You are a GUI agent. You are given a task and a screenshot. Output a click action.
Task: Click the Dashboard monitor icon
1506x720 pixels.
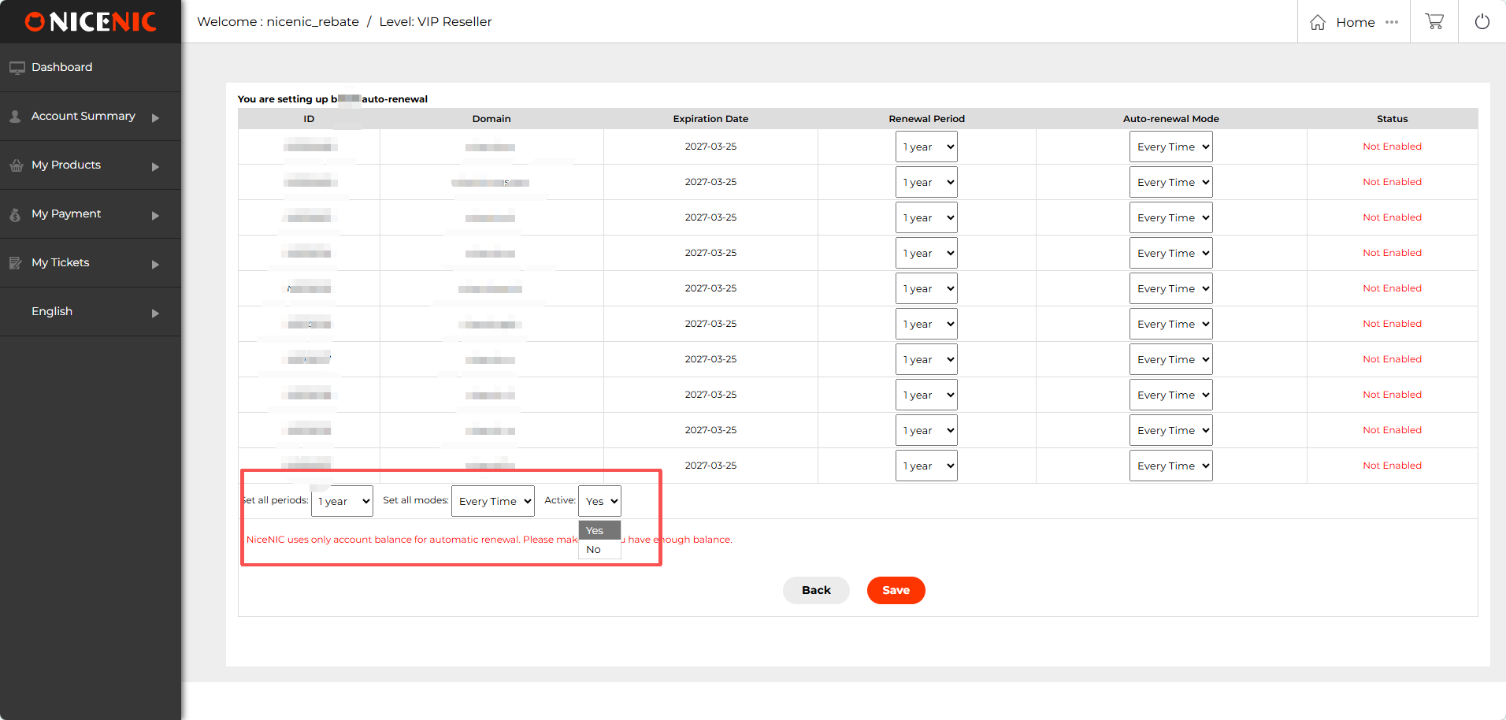point(17,68)
